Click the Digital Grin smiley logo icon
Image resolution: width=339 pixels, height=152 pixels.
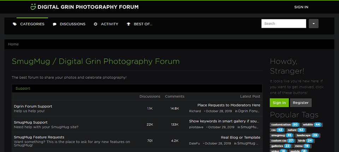[33, 7]
